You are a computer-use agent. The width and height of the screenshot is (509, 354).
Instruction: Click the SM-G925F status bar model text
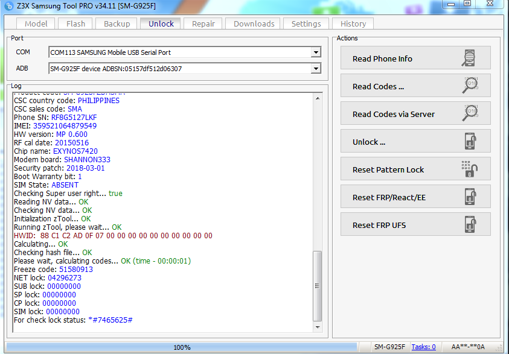389,347
